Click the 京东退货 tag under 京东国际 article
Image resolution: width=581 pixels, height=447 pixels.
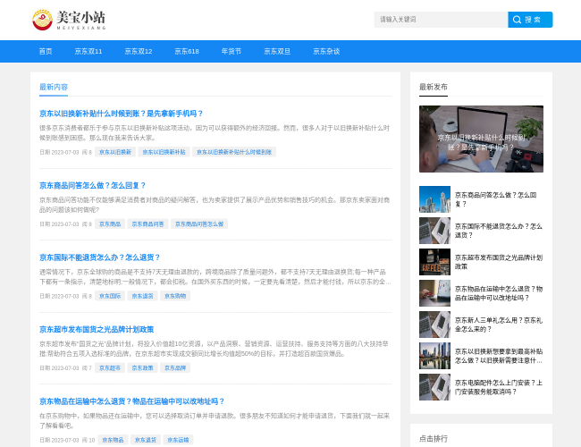(143, 296)
